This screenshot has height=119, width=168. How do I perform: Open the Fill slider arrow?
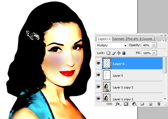point(154,53)
